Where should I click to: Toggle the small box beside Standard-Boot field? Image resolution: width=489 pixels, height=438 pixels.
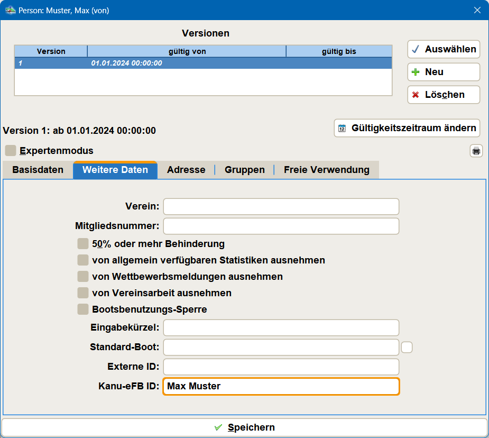point(407,348)
